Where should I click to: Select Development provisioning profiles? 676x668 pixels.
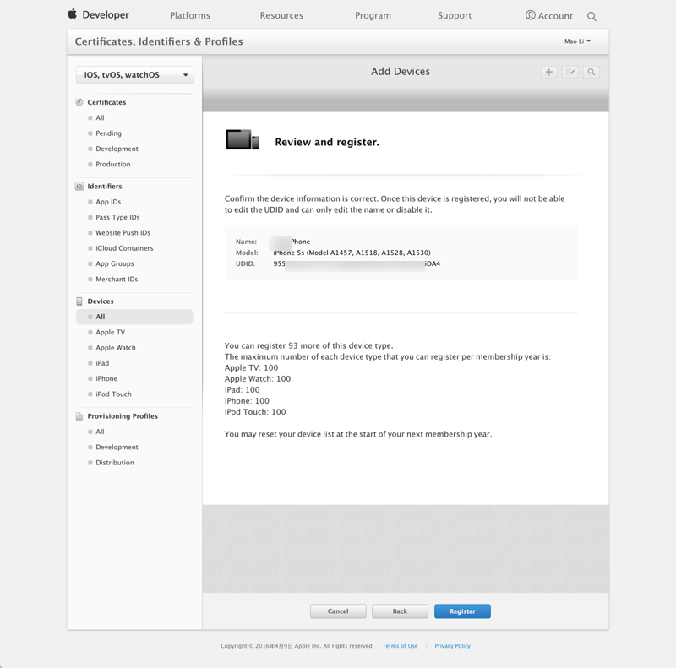click(x=117, y=448)
